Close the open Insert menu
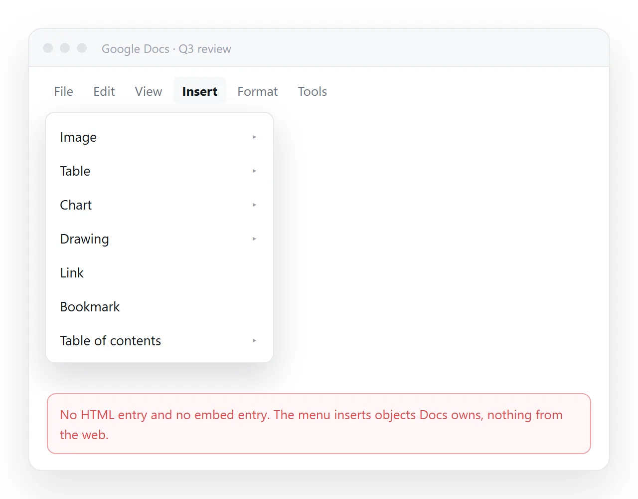 pyautogui.click(x=200, y=91)
